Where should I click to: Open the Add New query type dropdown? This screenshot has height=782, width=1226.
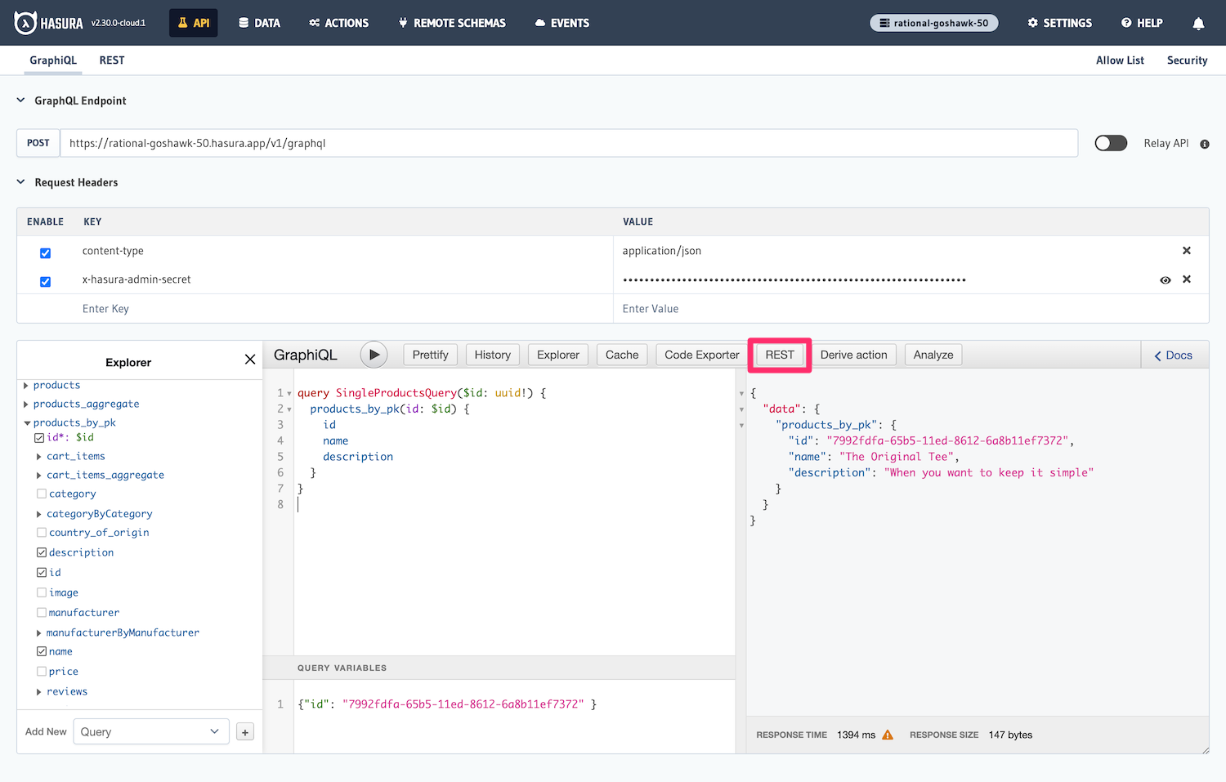pos(150,731)
